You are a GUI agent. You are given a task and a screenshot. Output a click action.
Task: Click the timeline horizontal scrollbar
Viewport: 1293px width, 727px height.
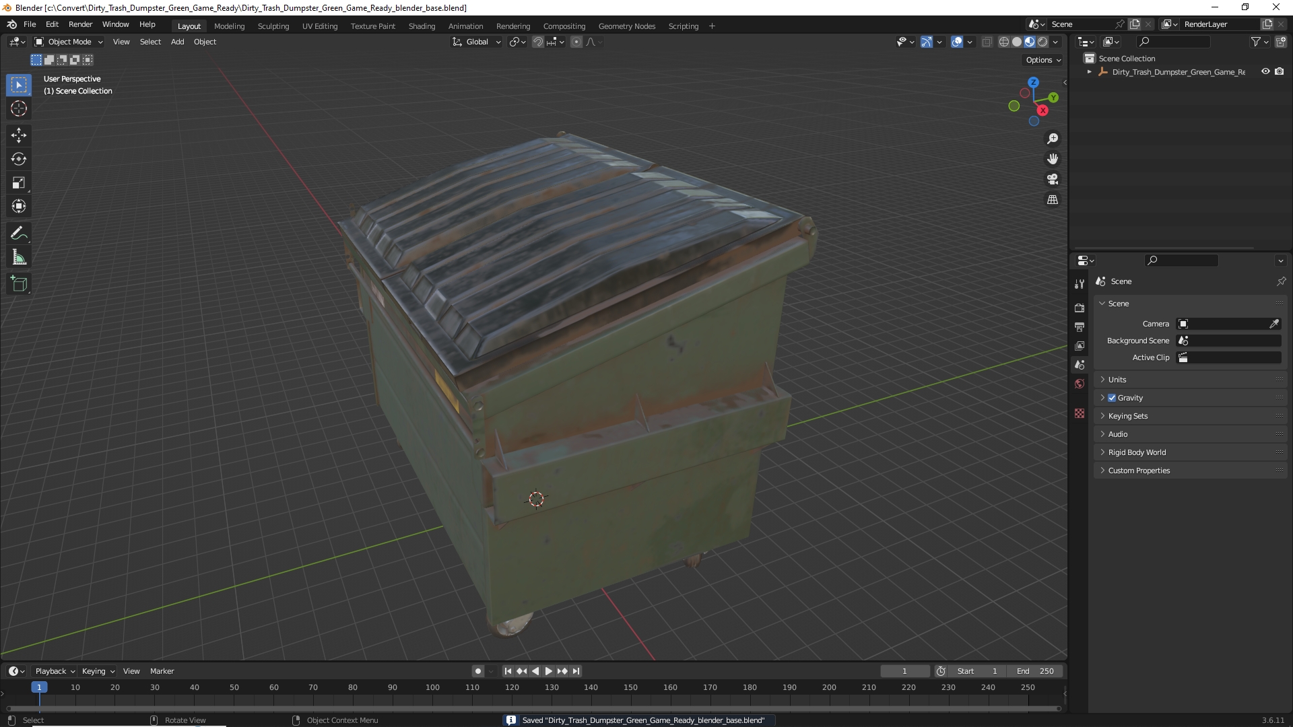tap(533, 708)
